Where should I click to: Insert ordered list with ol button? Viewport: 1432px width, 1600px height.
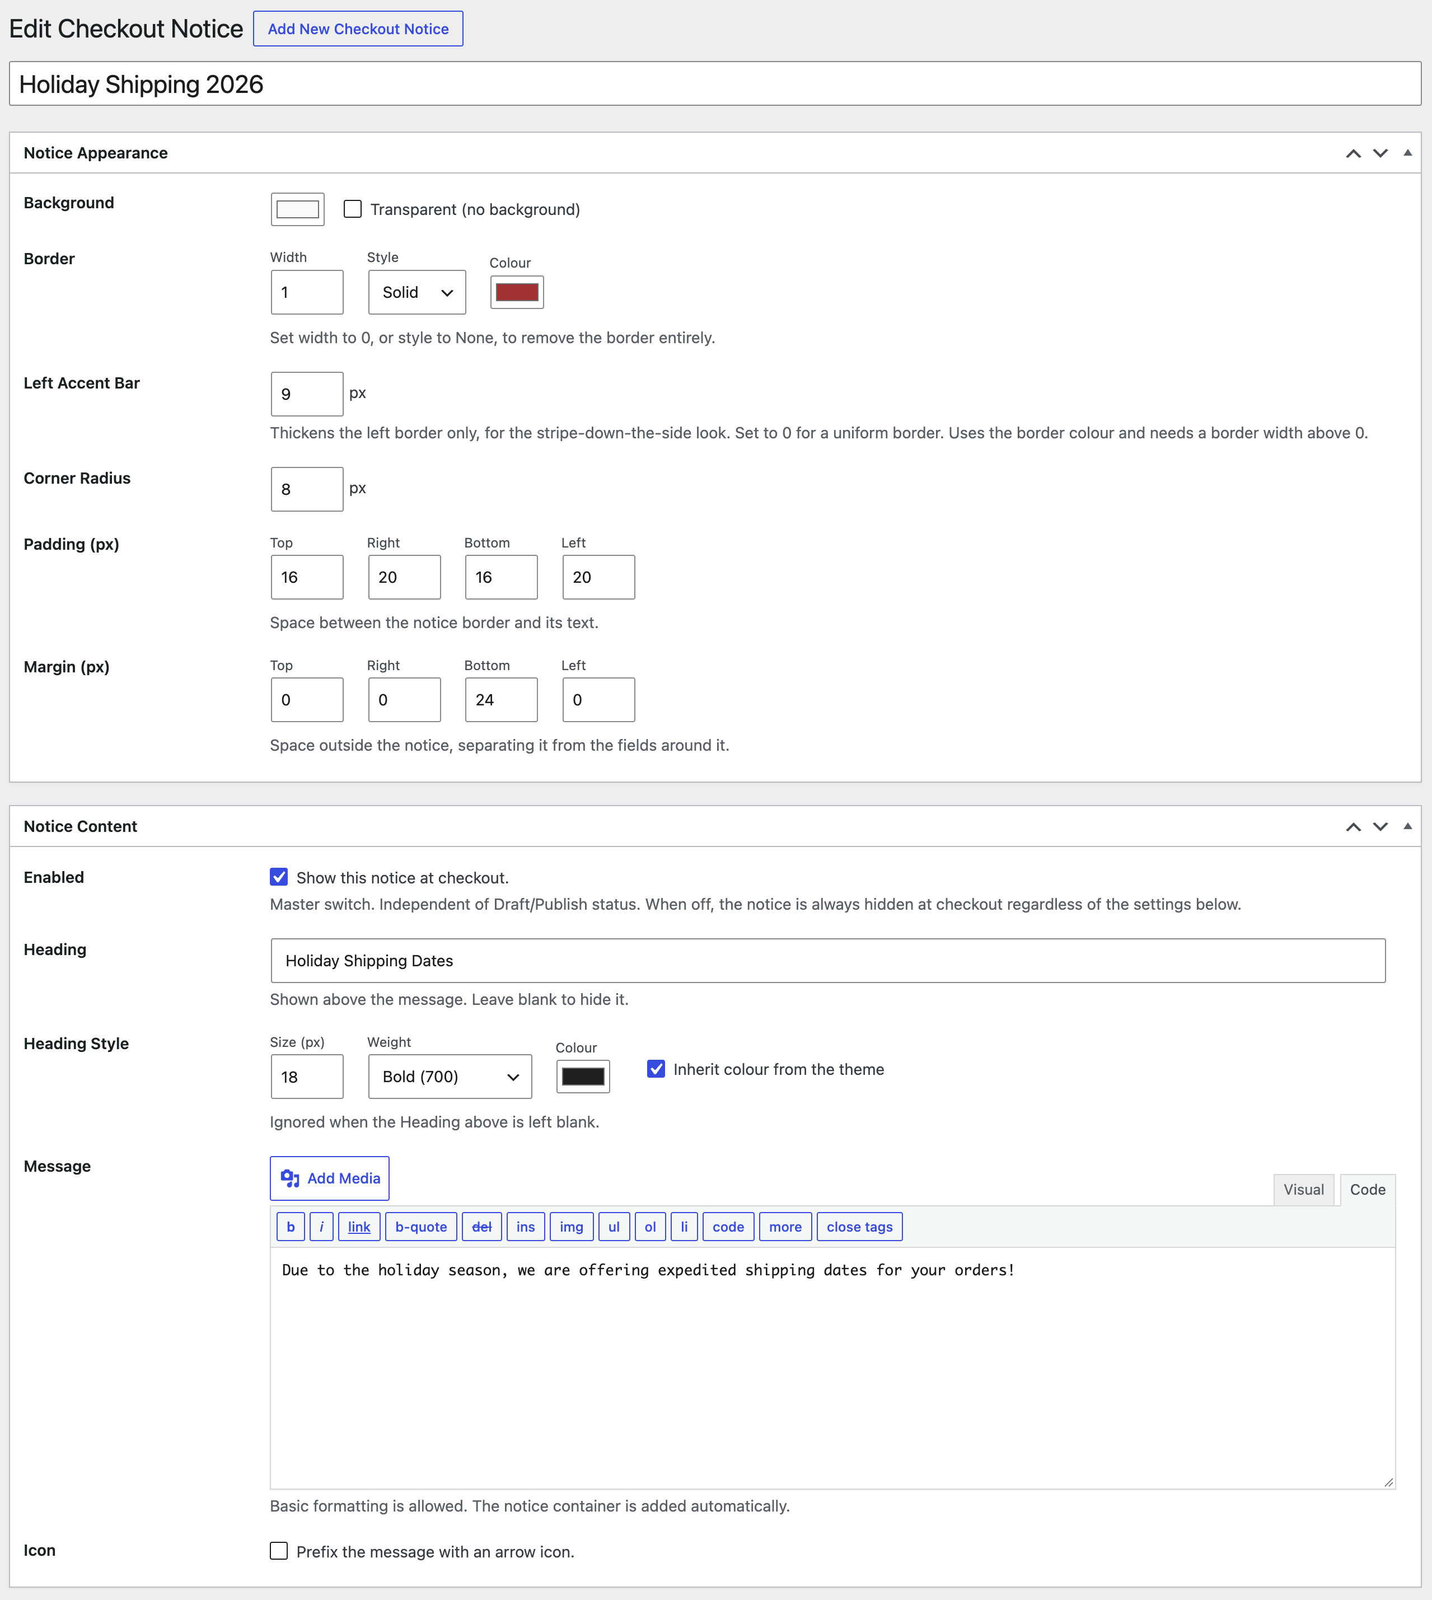650,1227
